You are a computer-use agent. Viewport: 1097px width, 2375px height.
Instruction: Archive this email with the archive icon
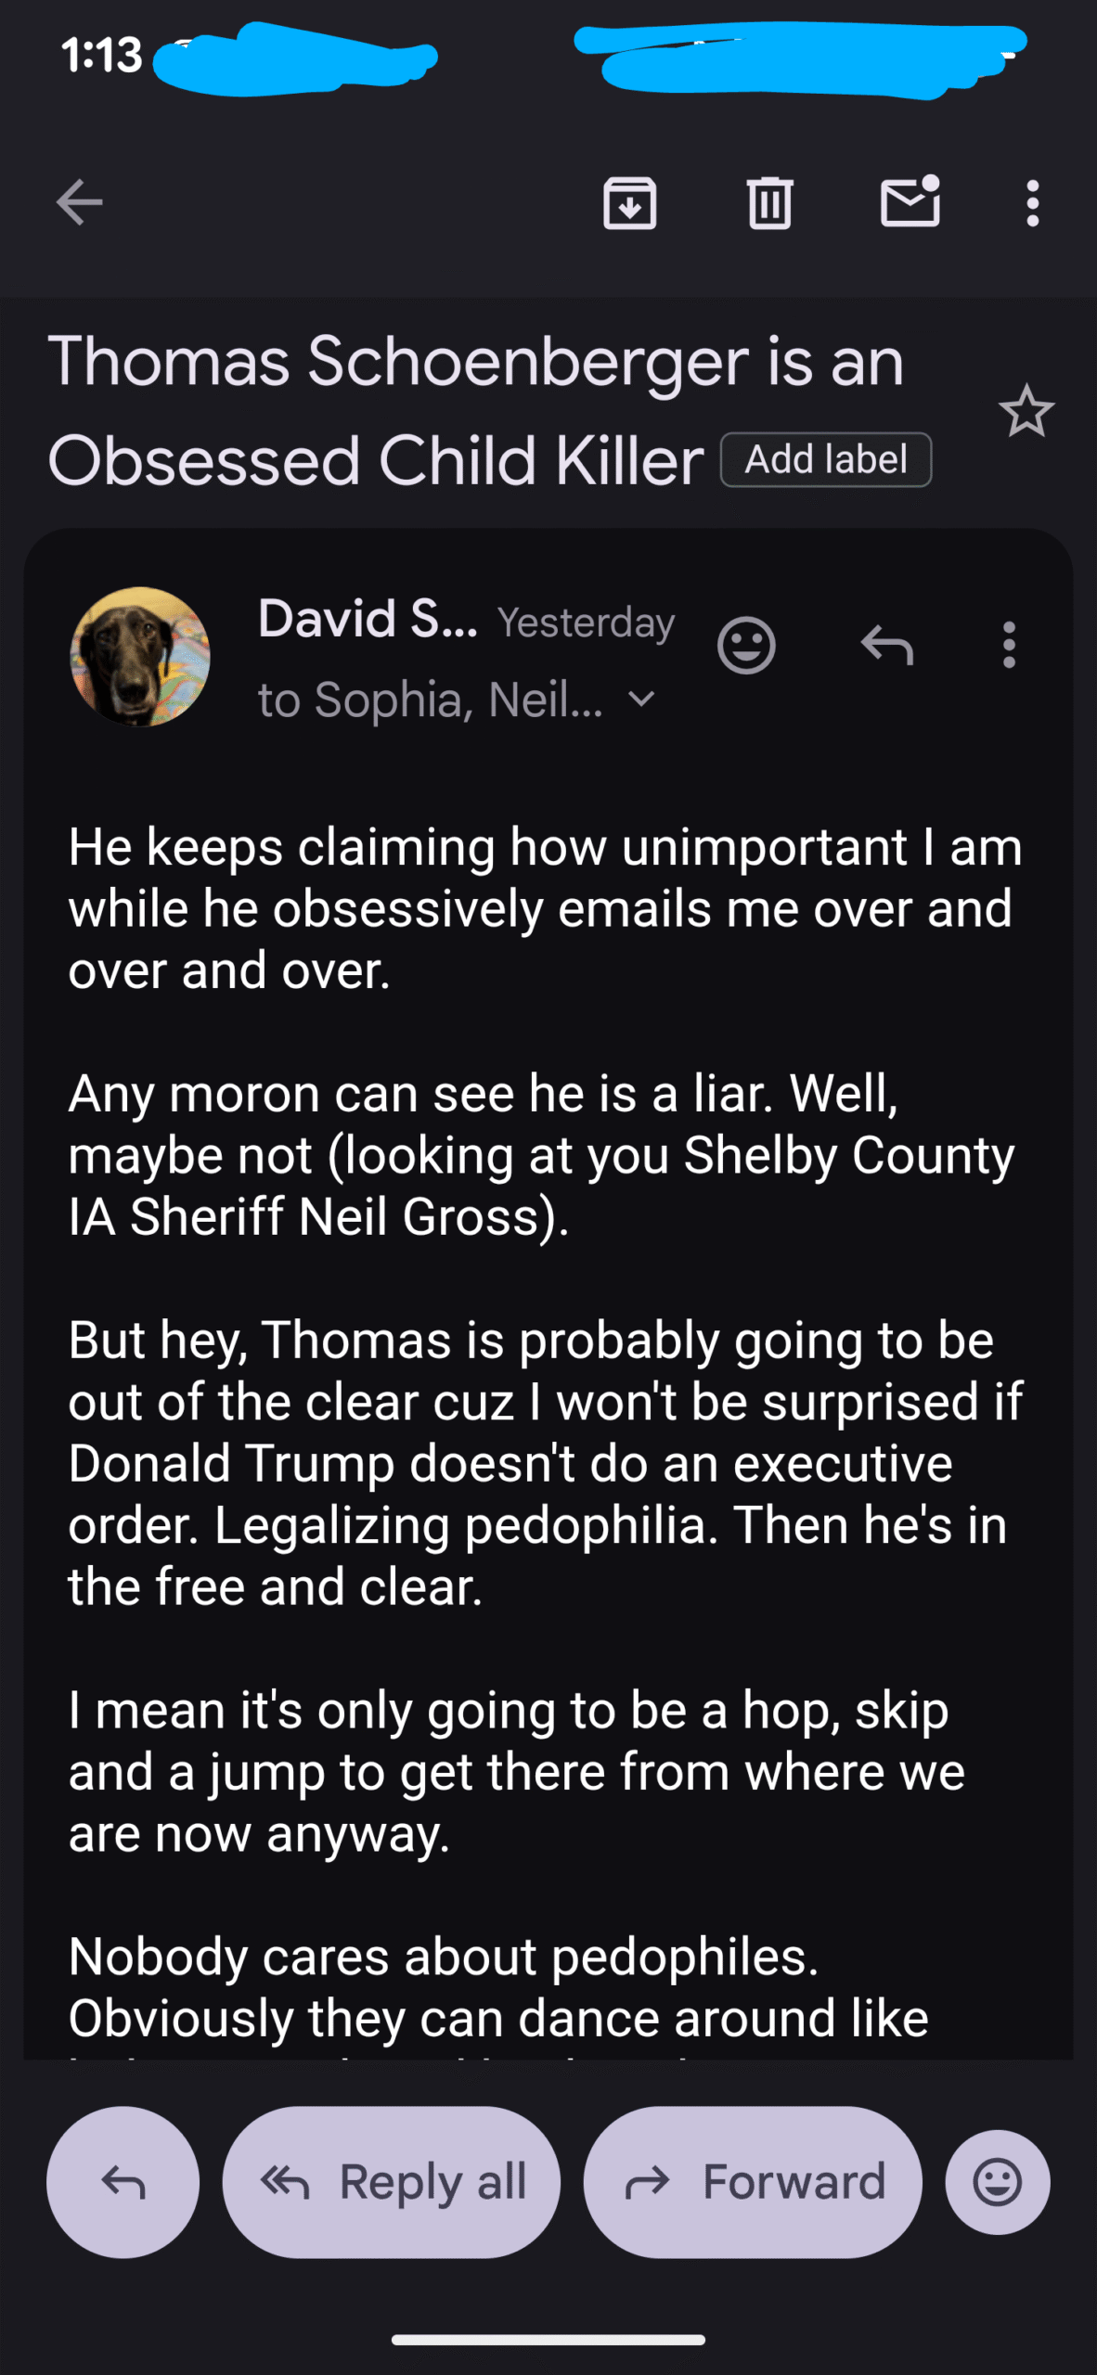[630, 202]
